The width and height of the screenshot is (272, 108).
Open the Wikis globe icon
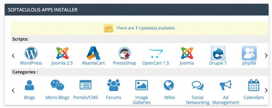pyautogui.click(x=169, y=85)
